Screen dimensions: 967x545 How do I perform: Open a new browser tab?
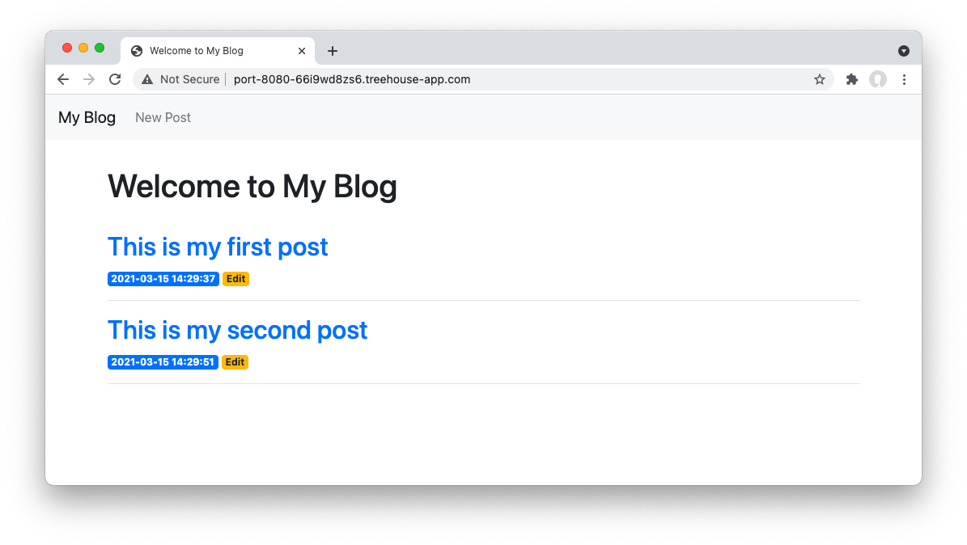pos(332,51)
